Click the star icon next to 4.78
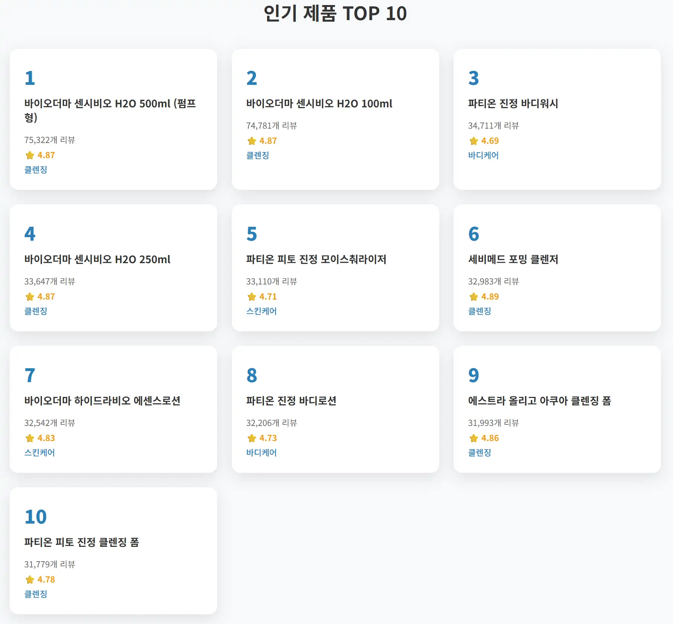The width and height of the screenshot is (673, 624). click(x=30, y=580)
